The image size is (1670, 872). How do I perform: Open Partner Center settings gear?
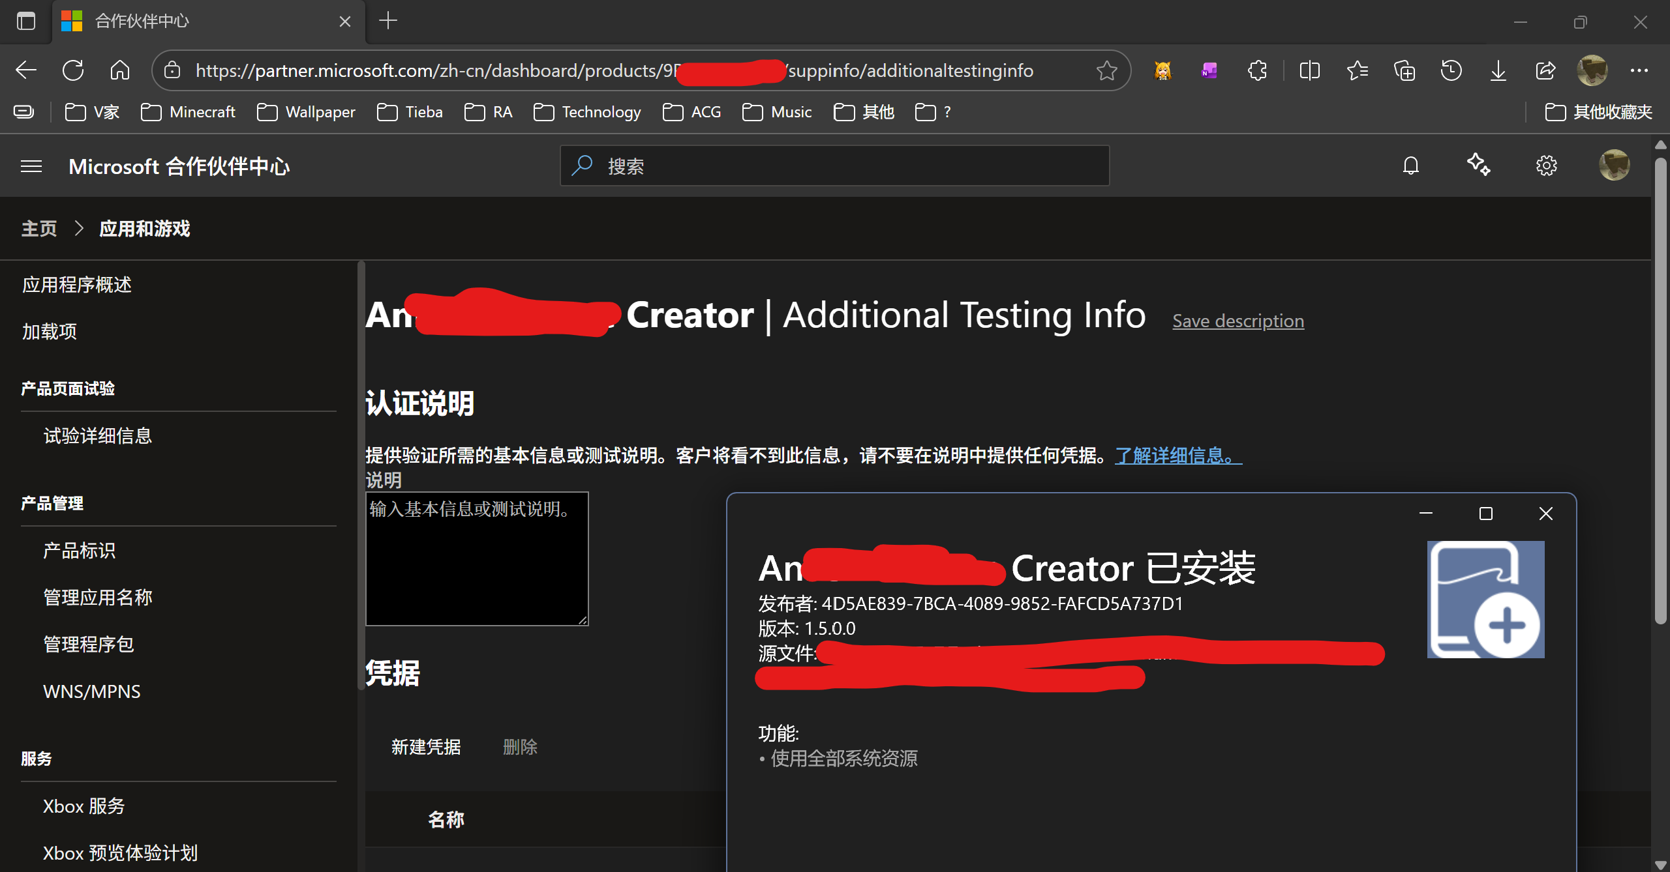pyautogui.click(x=1546, y=166)
